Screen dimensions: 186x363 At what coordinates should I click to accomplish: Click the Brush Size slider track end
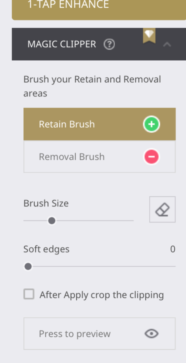tap(133, 220)
